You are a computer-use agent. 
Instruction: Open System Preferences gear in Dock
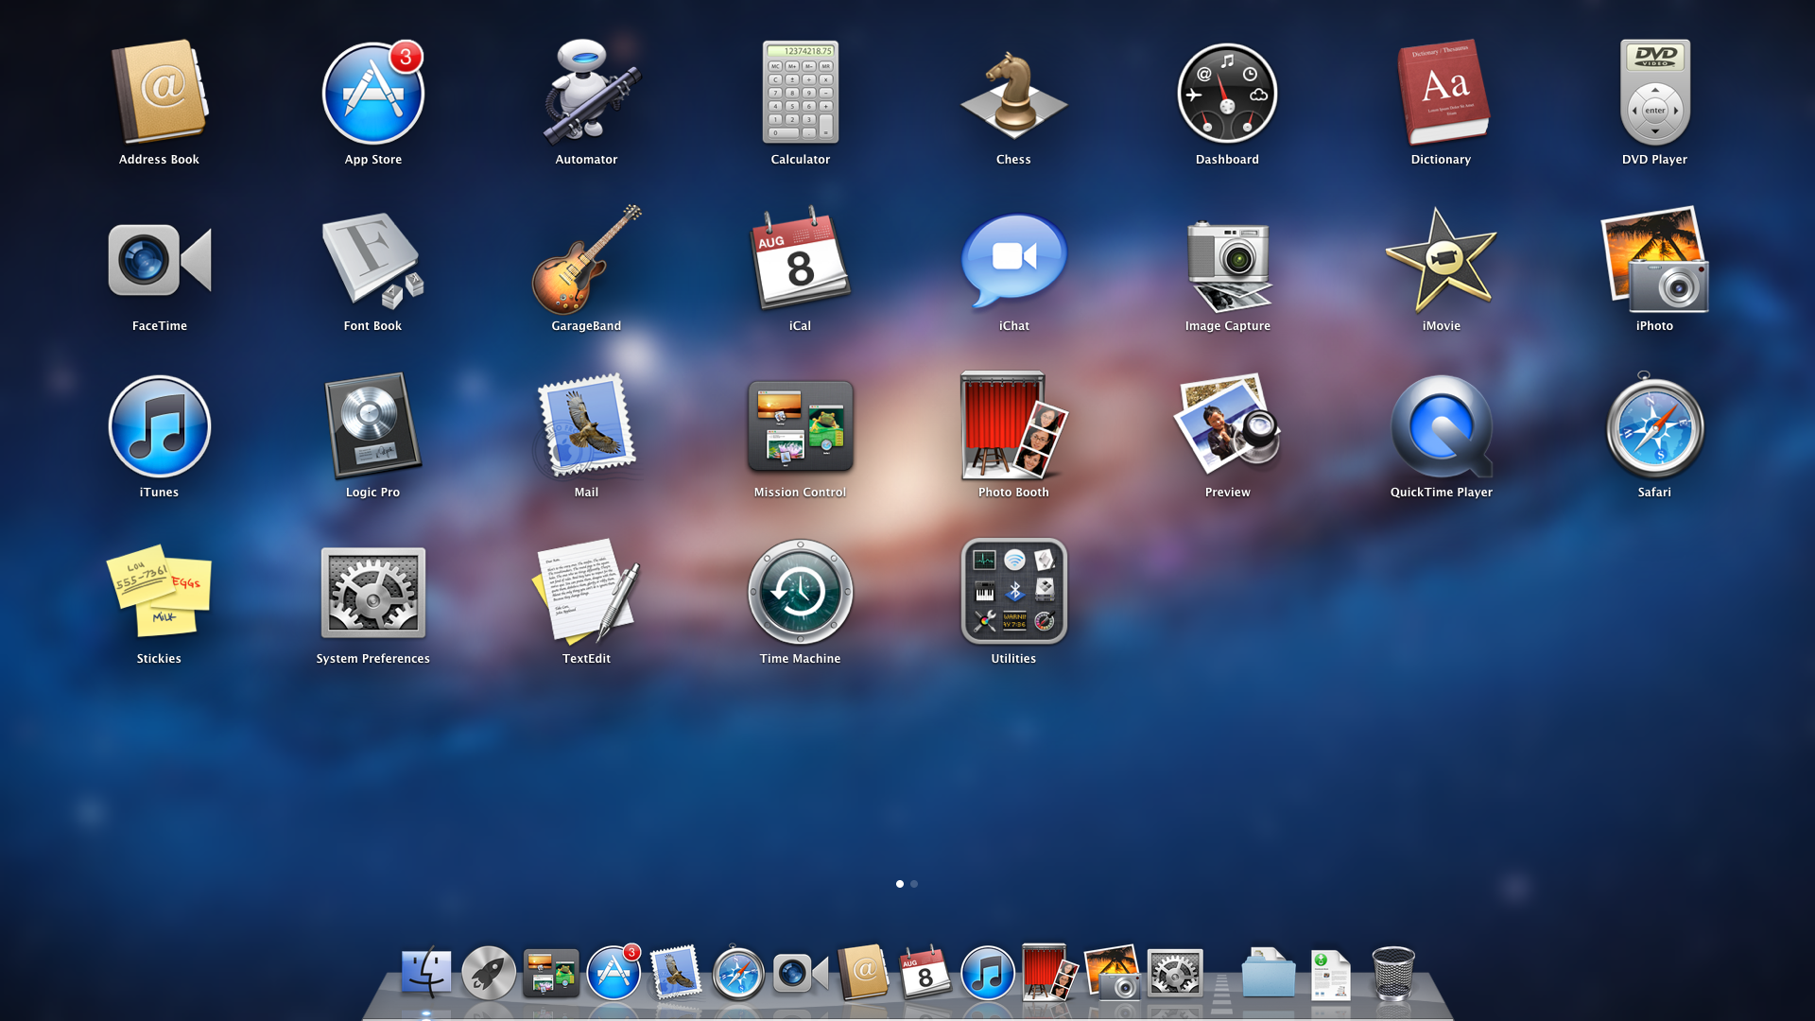[x=1175, y=973]
